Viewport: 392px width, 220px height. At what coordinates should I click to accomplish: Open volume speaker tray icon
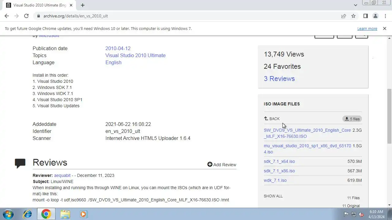pos(361,214)
